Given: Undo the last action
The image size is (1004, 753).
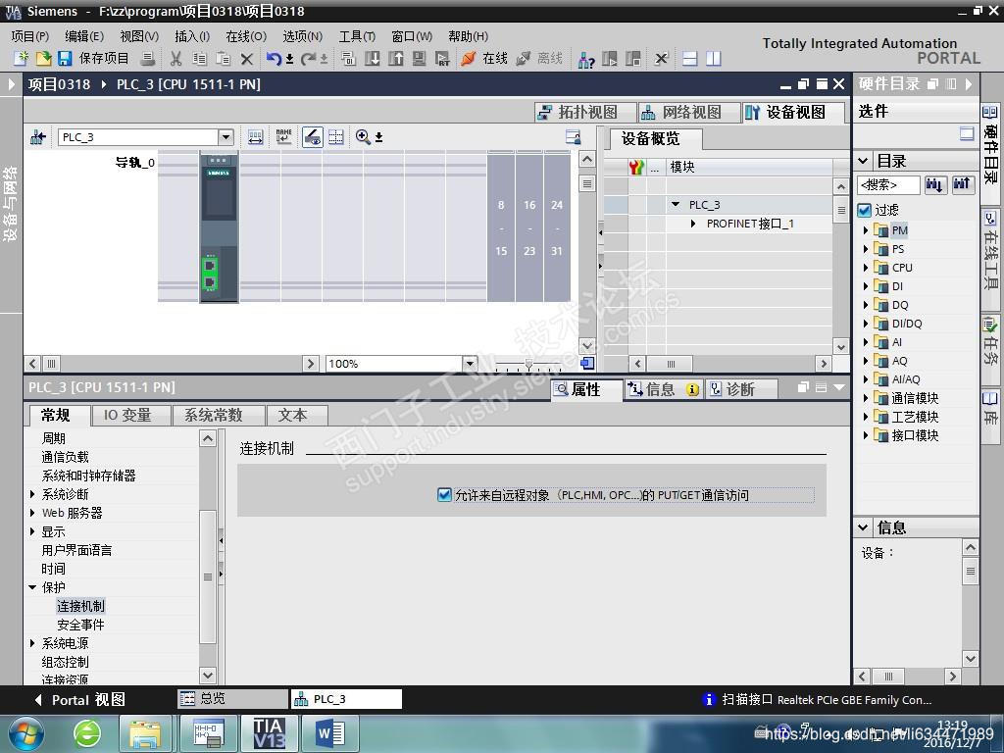Looking at the screenshot, I should coord(274,59).
